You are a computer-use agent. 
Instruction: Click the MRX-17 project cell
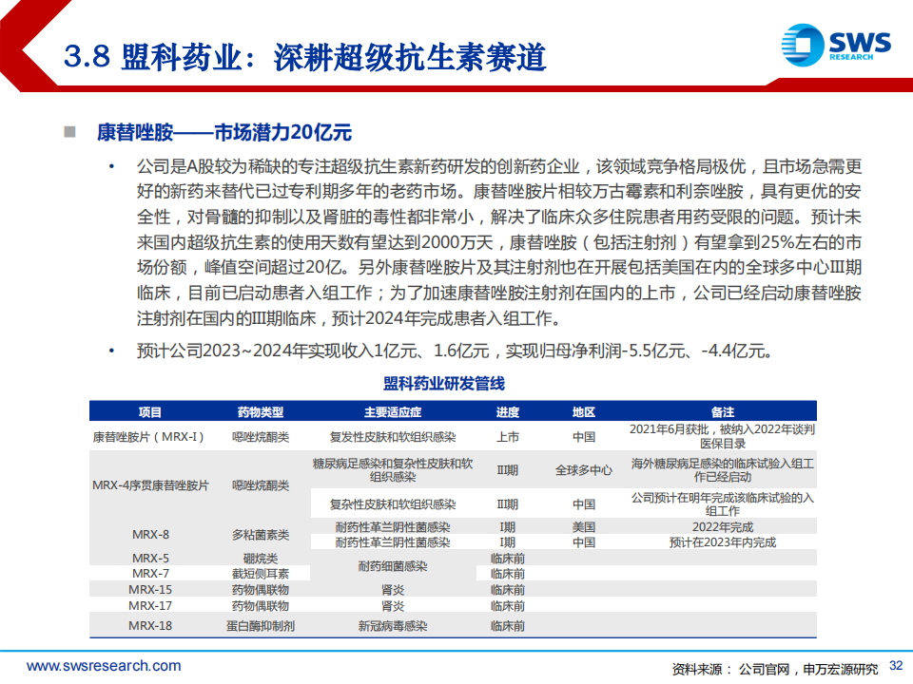click(x=150, y=605)
